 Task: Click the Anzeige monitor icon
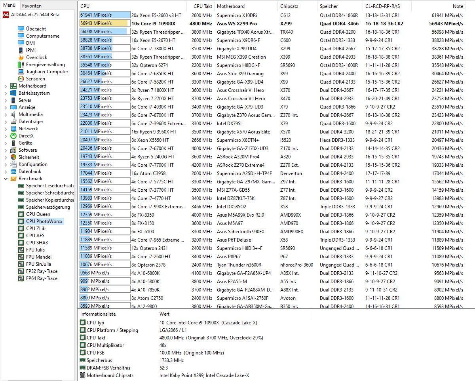pyautogui.click(x=13, y=107)
